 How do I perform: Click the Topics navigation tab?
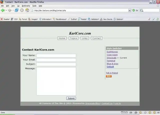(73, 38)
